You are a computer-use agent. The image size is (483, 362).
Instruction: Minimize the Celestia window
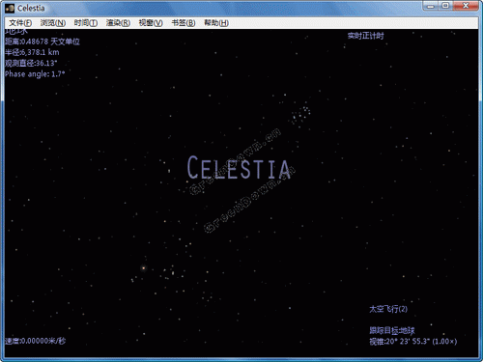pyautogui.click(x=431, y=6)
